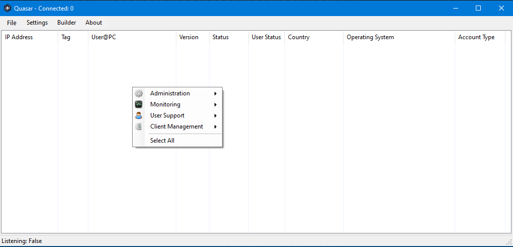Select Monitoring label in context menu
513x247 pixels.
165,104
